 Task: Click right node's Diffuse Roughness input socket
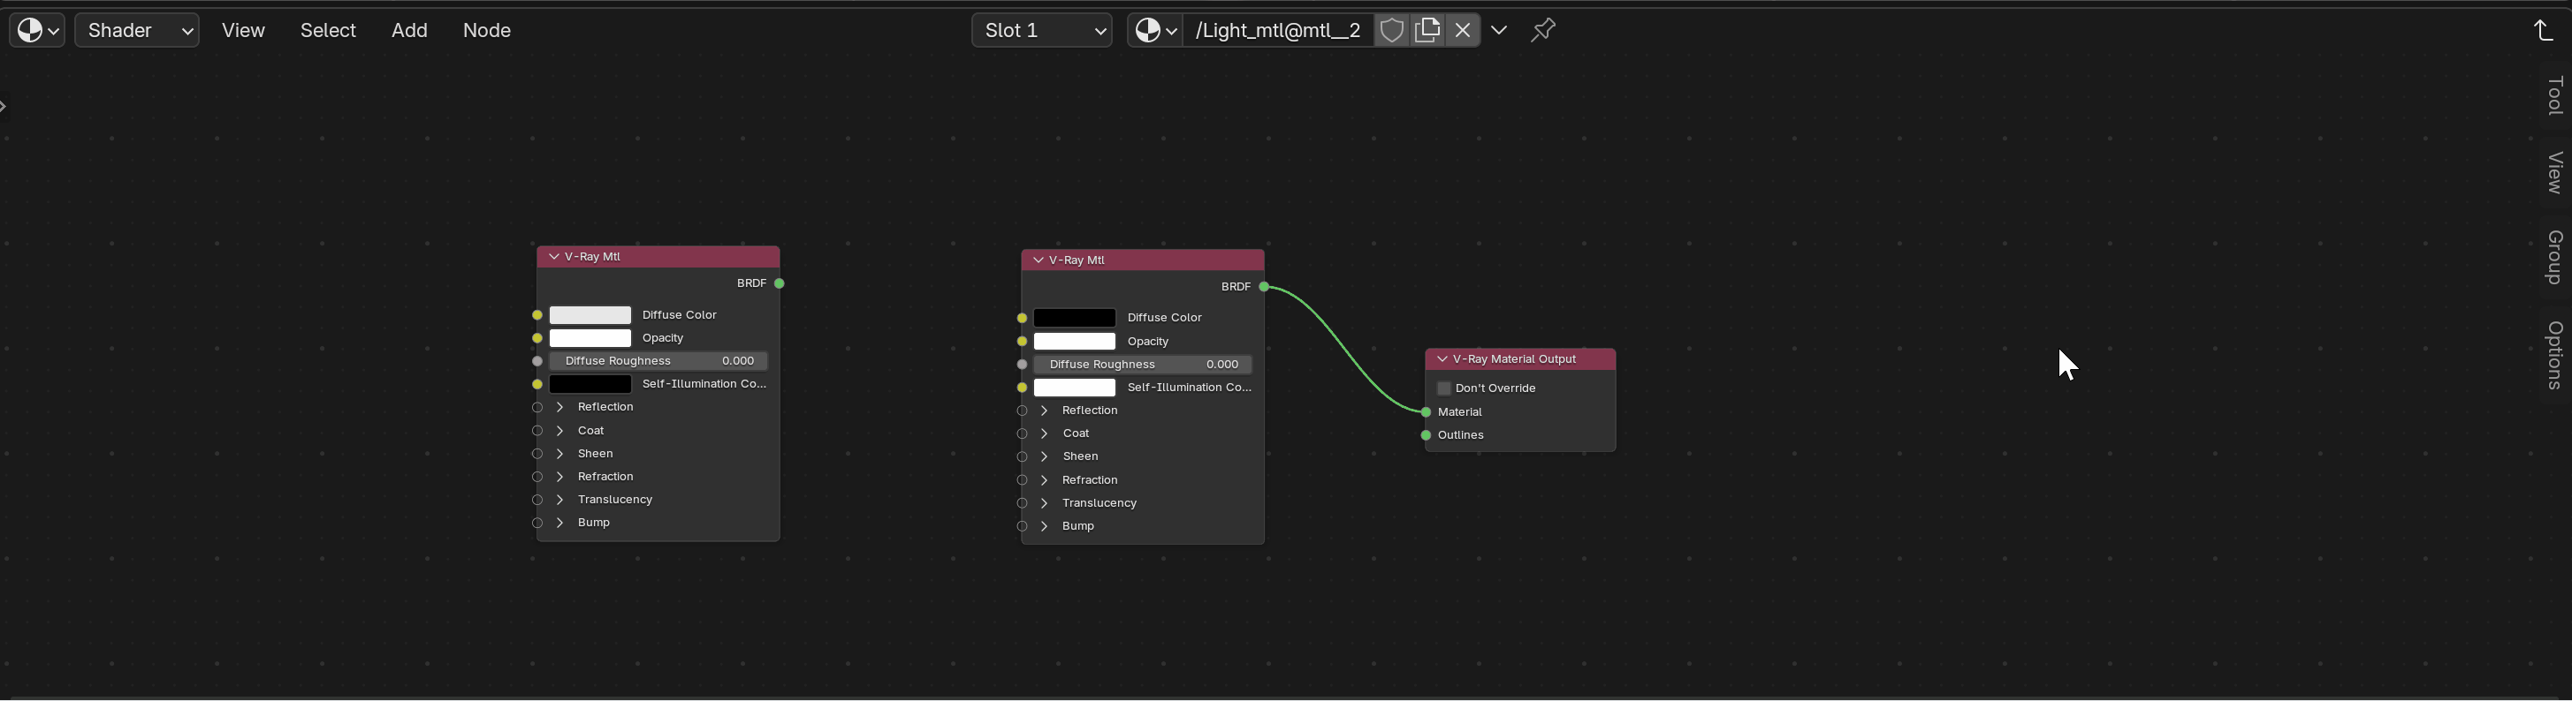(1022, 365)
